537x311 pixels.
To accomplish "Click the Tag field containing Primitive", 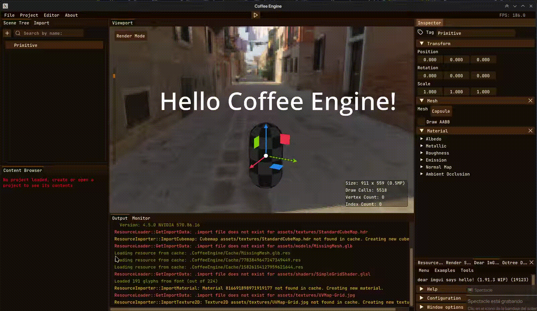I will click(x=476, y=33).
